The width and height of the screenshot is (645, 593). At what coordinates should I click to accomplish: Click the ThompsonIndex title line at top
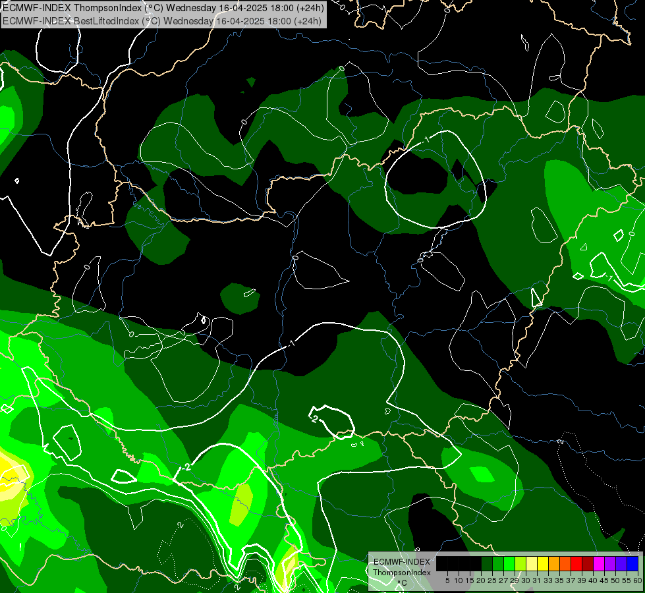163,8
